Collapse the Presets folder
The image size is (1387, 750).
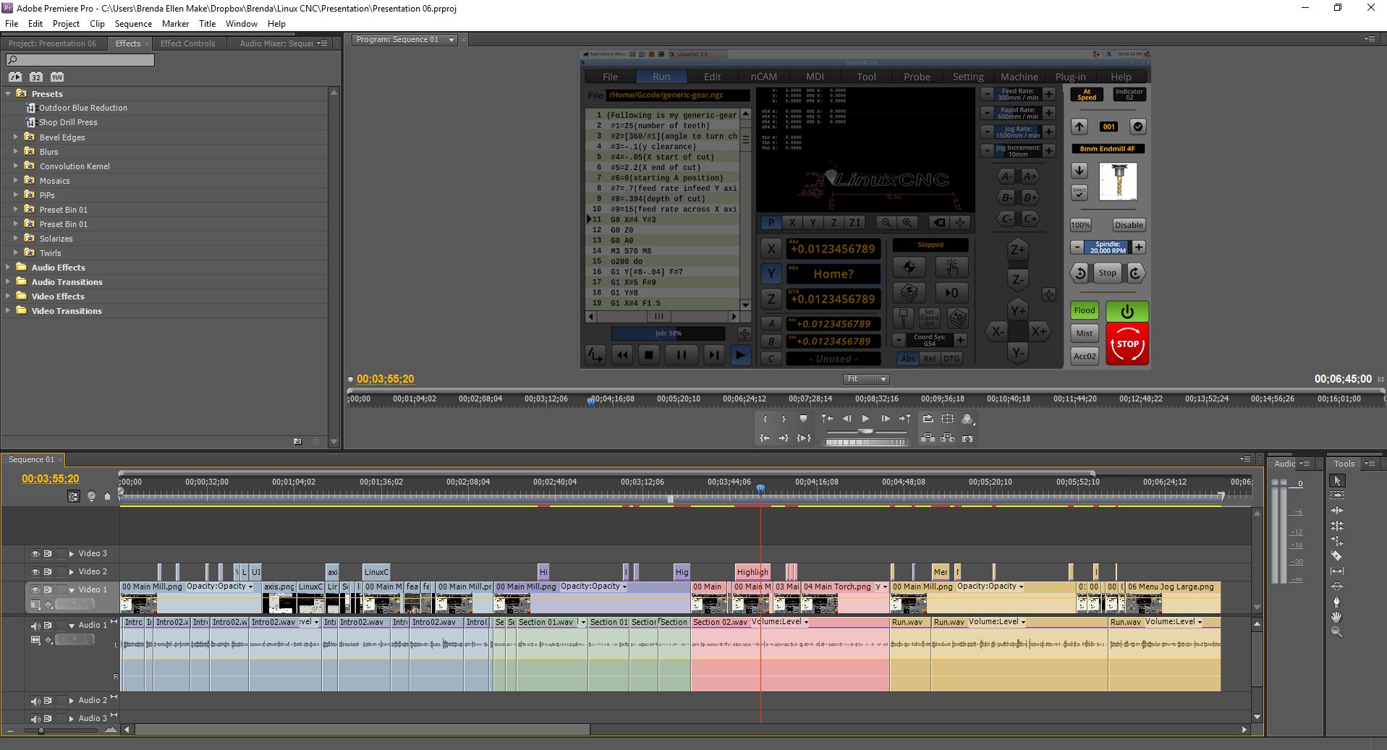[8, 93]
